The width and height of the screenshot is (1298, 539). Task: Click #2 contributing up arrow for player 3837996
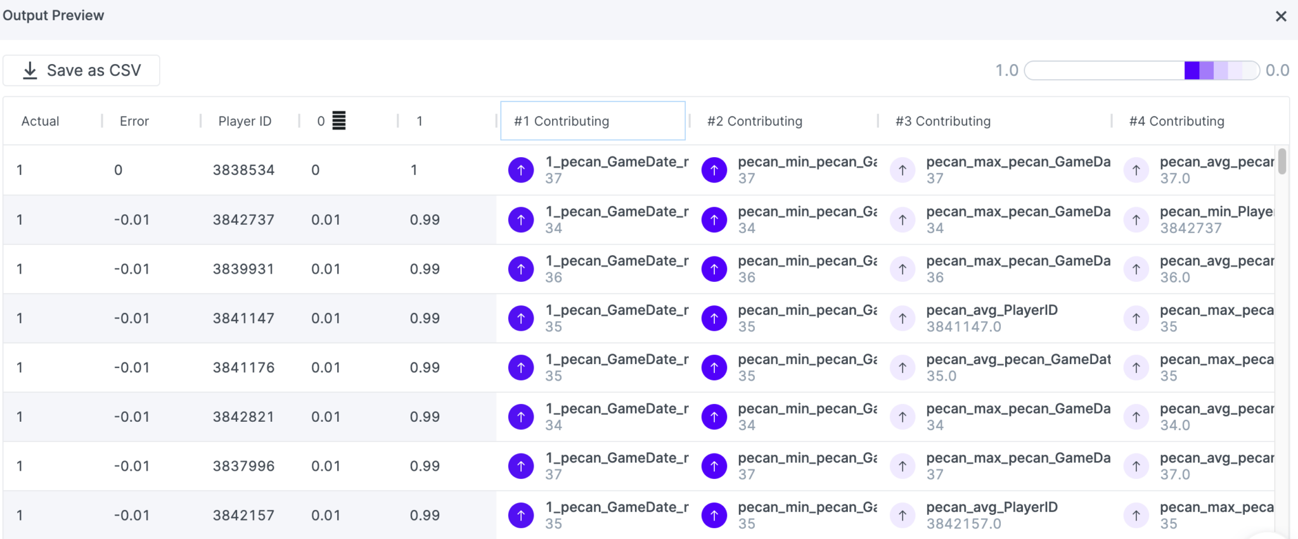click(714, 466)
